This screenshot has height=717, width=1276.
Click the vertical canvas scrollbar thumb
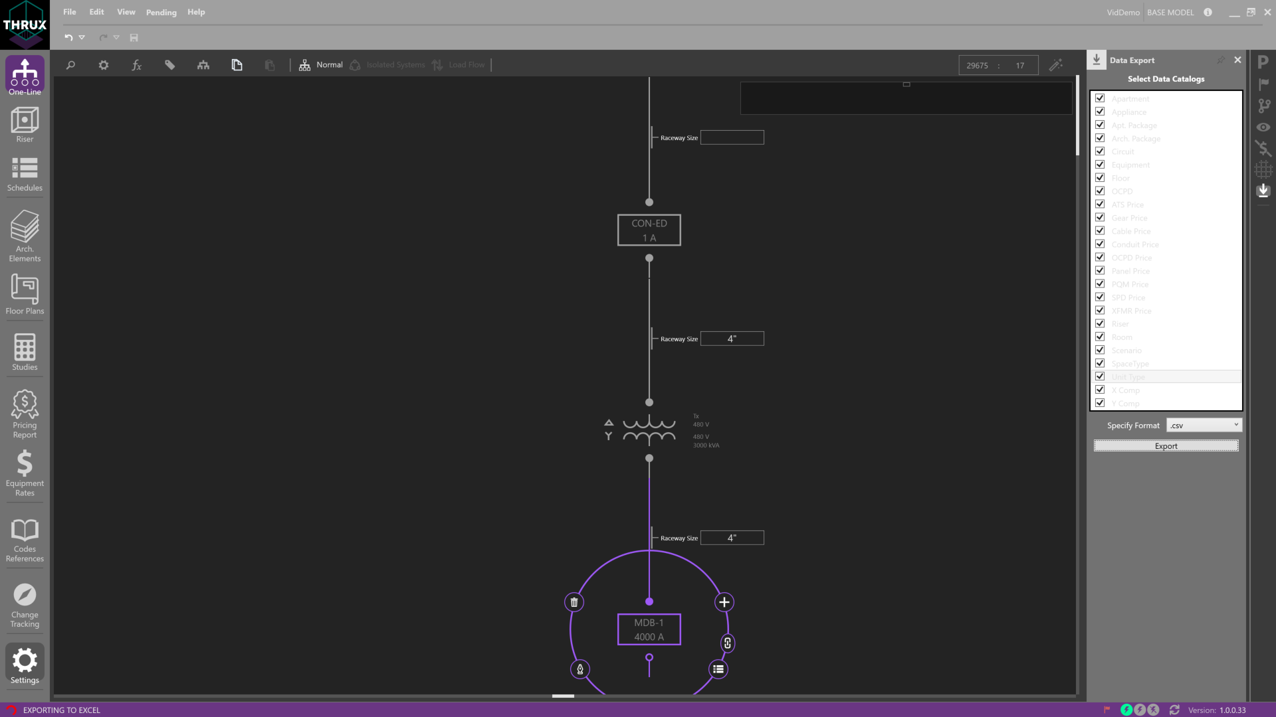point(1077,116)
